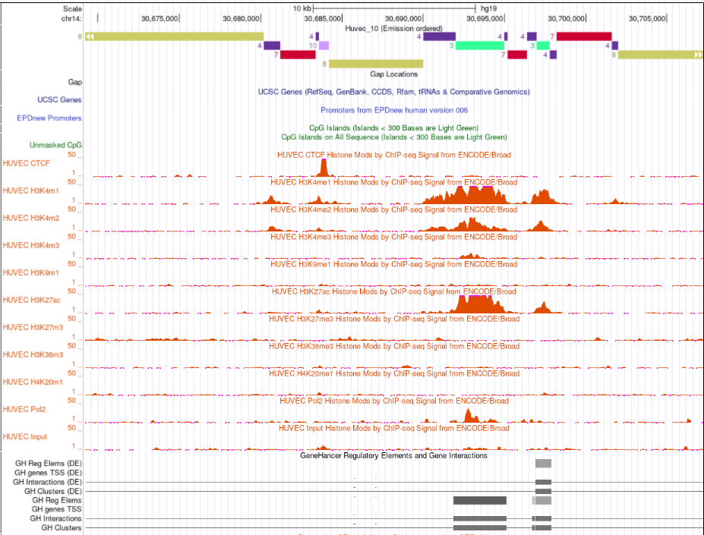The image size is (704, 535).
Task: Open the HUVEC H3K36m3 track label
Action: 33,354
